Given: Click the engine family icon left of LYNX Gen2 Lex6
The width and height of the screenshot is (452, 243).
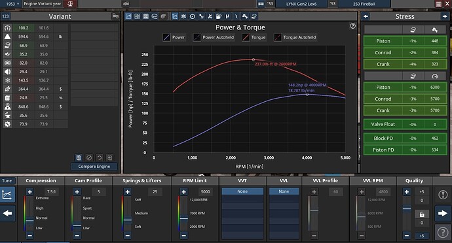Looking at the screenshot, I should click(261, 4).
